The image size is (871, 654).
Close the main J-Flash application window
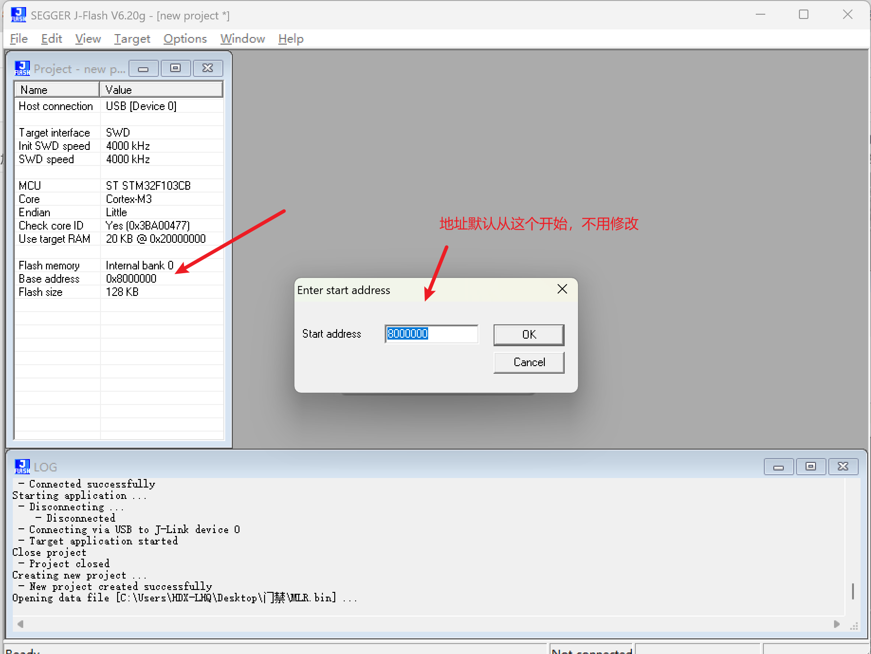tap(848, 15)
